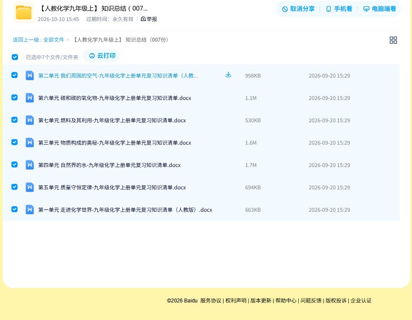Click Word icon of 第六单元 file
The image size is (412, 320).
click(30, 98)
